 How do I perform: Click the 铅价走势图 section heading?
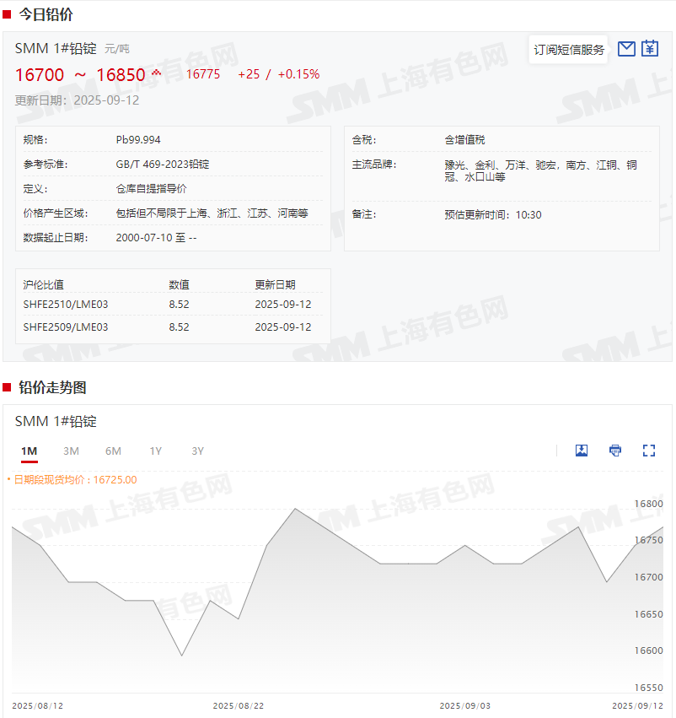tap(52, 387)
